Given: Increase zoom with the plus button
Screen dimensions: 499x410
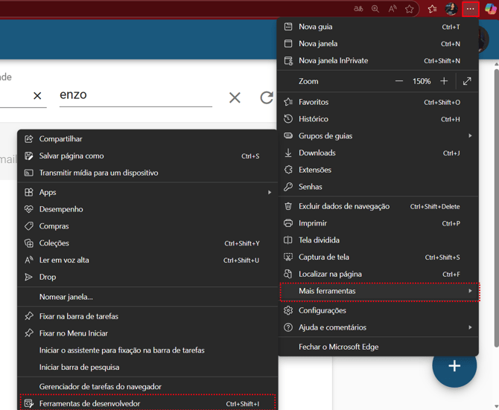Looking at the screenshot, I should click(444, 81).
